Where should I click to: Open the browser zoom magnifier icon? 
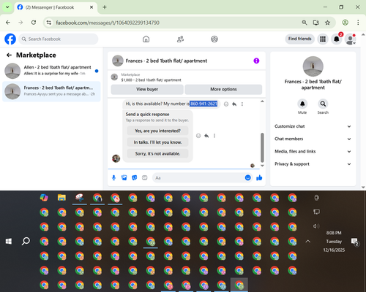click(x=305, y=23)
